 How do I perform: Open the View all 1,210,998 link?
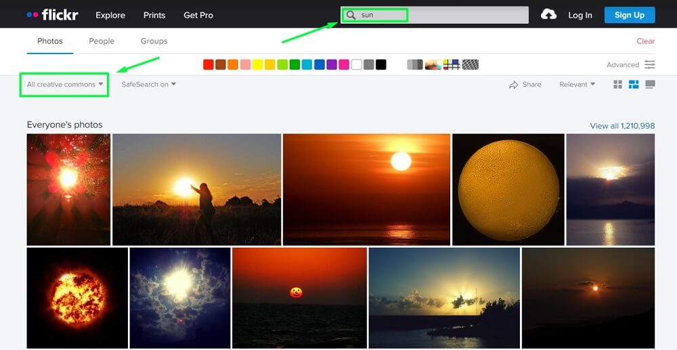pos(622,126)
